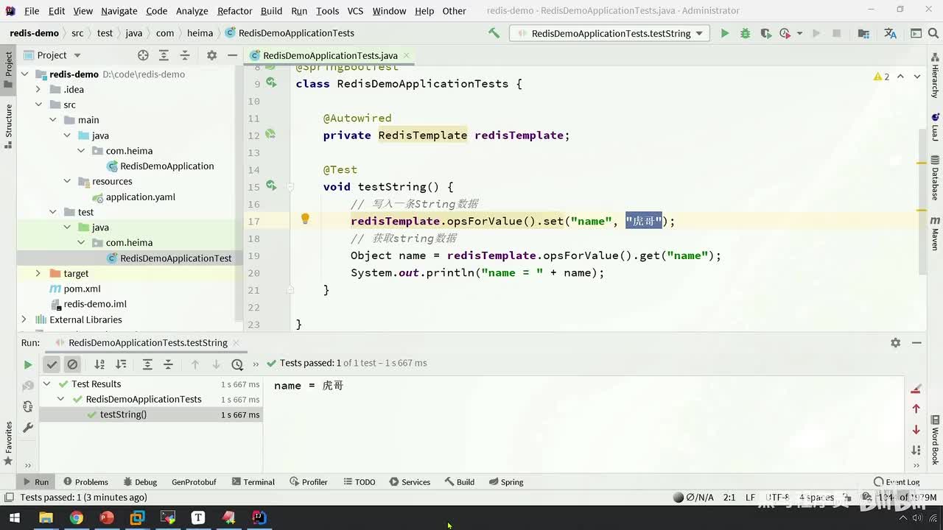Select the RedisDemoApplicationTests.java editor tab

tap(330, 55)
